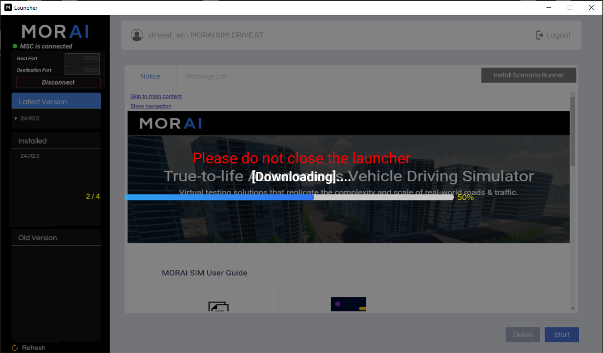Click the download progress bar at 50%

tap(289, 197)
